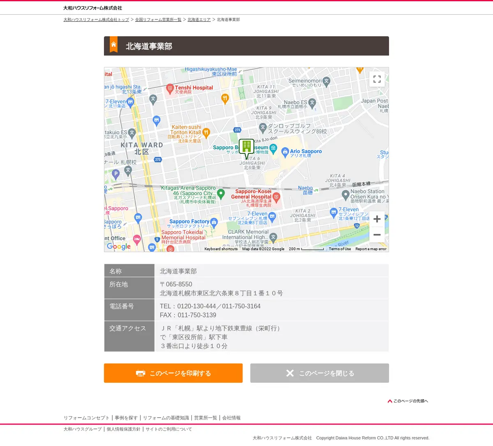Screen dimensions: 493x446
Task: Click KITA WARD 北区 map label
Action: point(142,148)
